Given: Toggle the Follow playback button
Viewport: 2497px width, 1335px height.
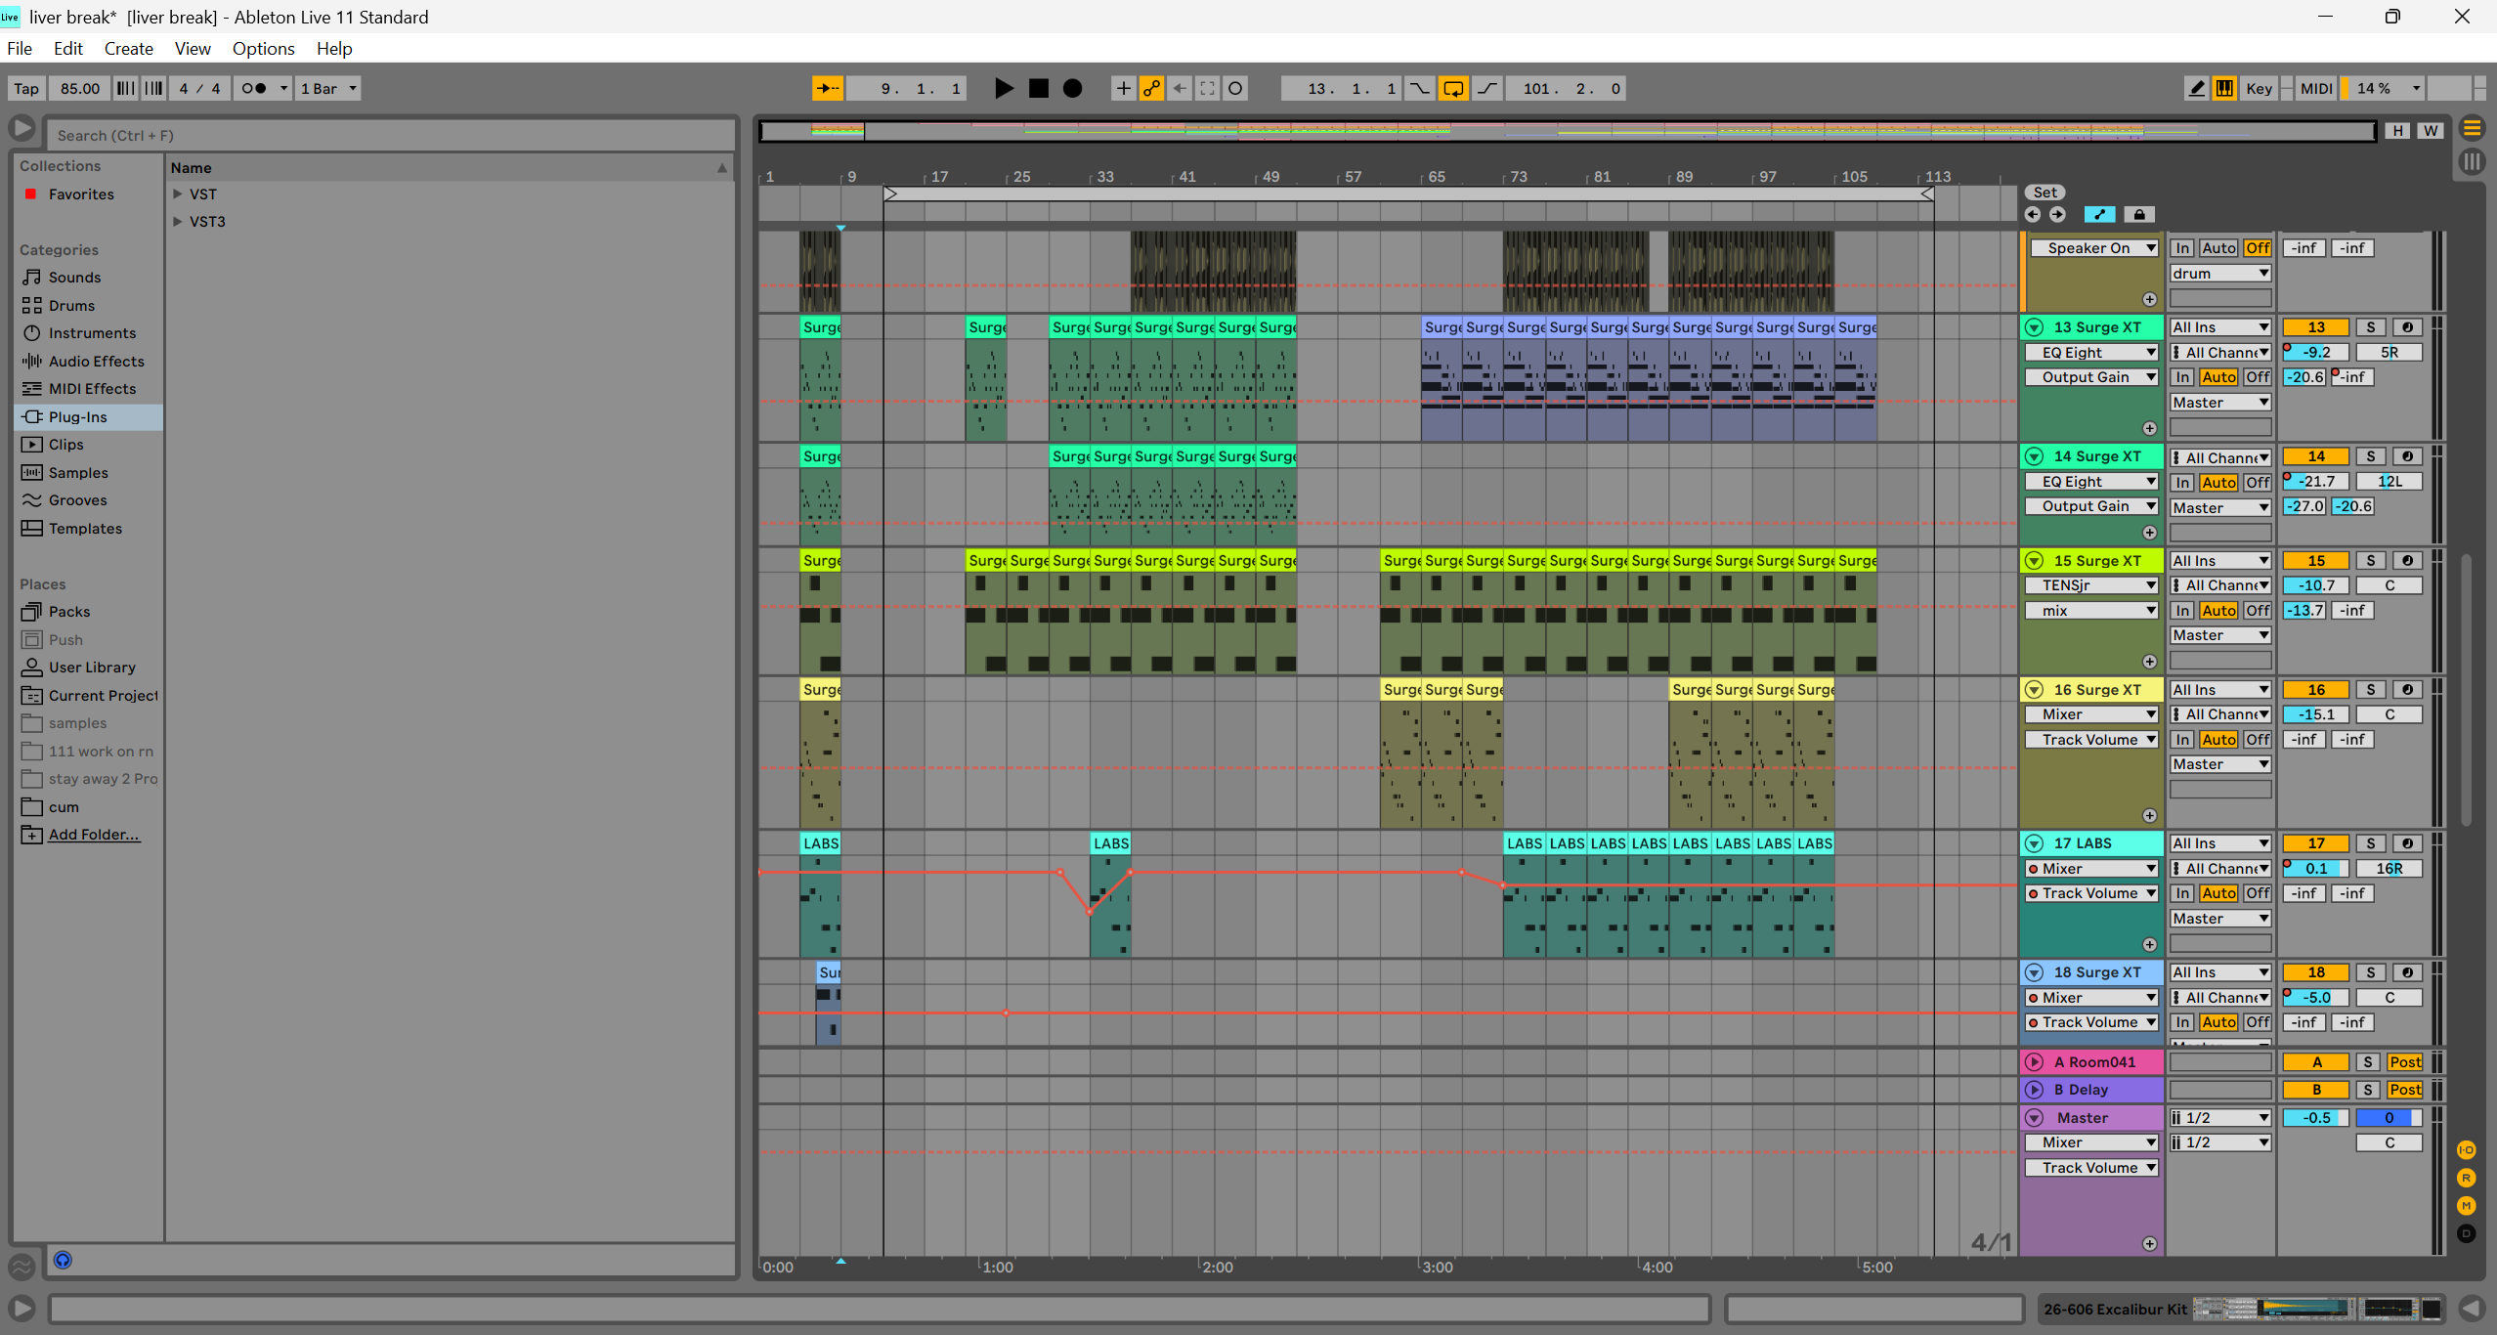Looking at the screenshot, I should pos(827,89).
